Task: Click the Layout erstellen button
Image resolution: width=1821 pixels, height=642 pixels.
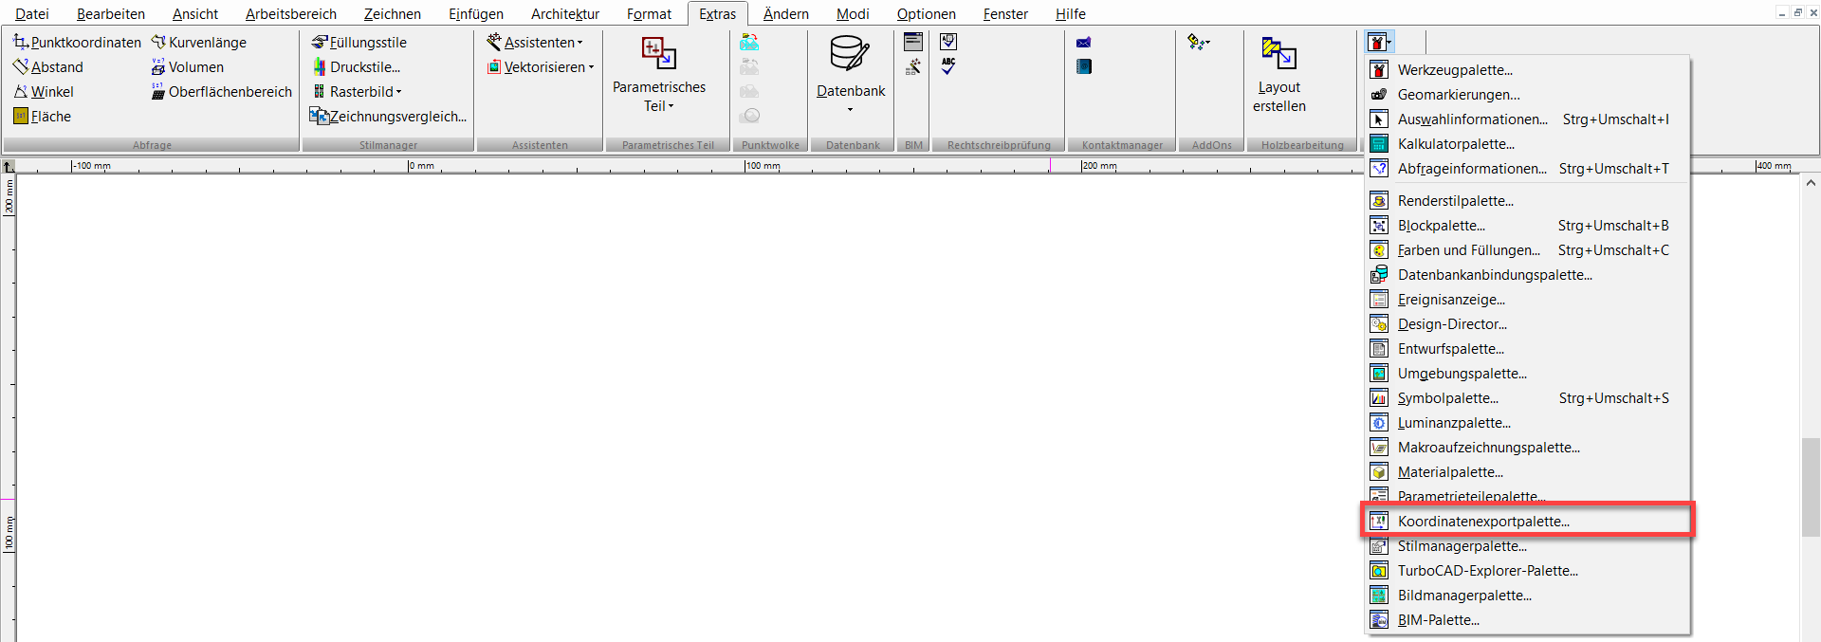Action: [x=1279, y=74]
